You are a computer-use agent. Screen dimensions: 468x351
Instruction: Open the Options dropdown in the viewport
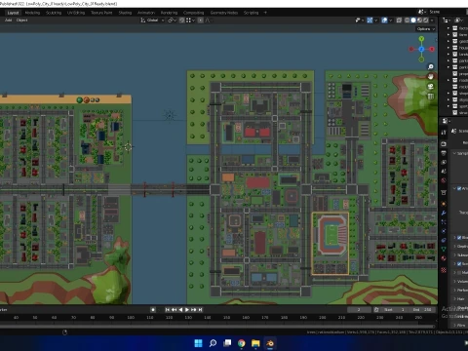425,29
